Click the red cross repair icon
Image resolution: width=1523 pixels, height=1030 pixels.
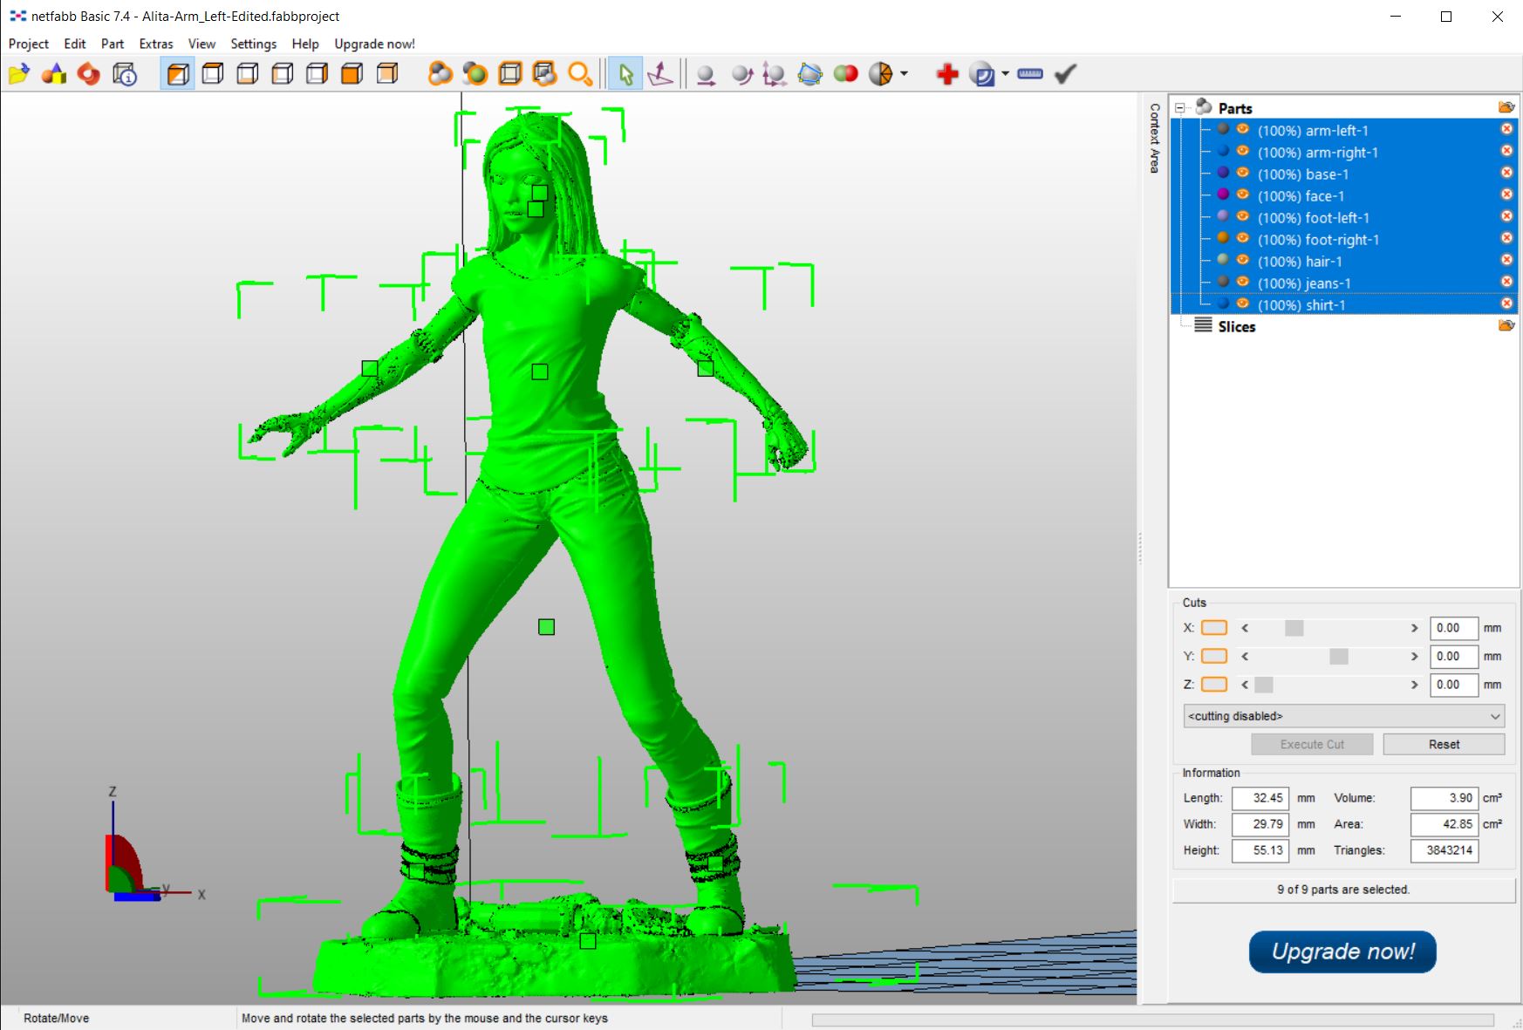click(947, 74)
